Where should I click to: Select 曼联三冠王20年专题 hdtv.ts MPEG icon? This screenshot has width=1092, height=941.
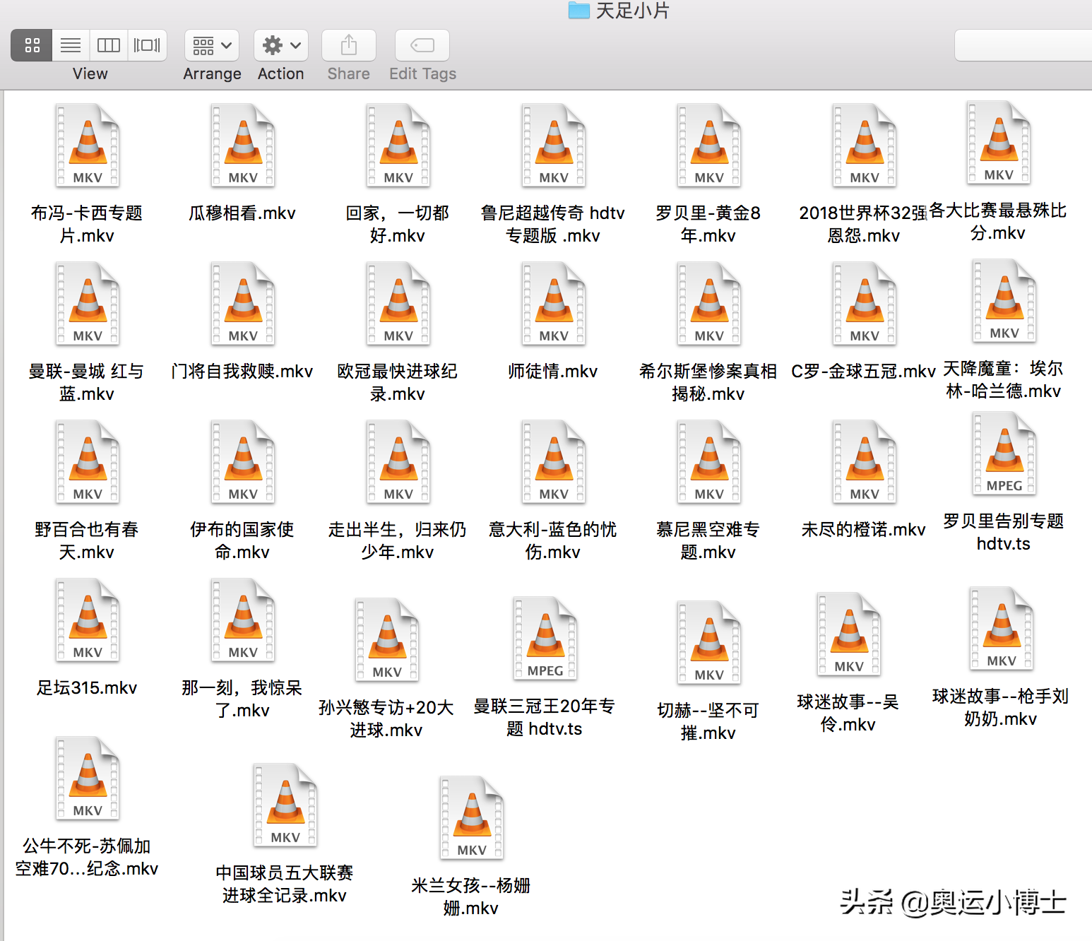(545, 639)
